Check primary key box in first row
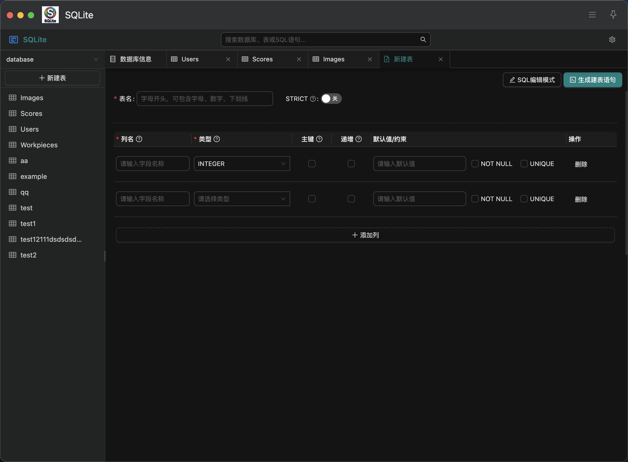This screenshot has width=628, height=462. pos(312,164)
